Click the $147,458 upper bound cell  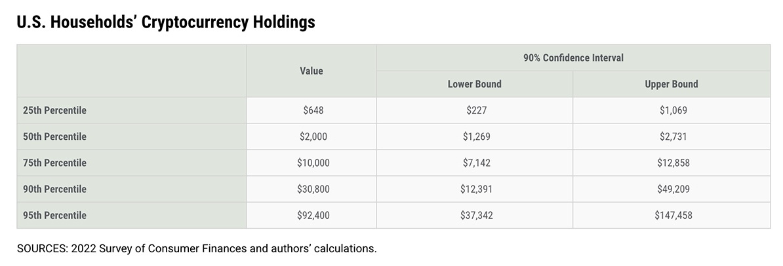673,215
